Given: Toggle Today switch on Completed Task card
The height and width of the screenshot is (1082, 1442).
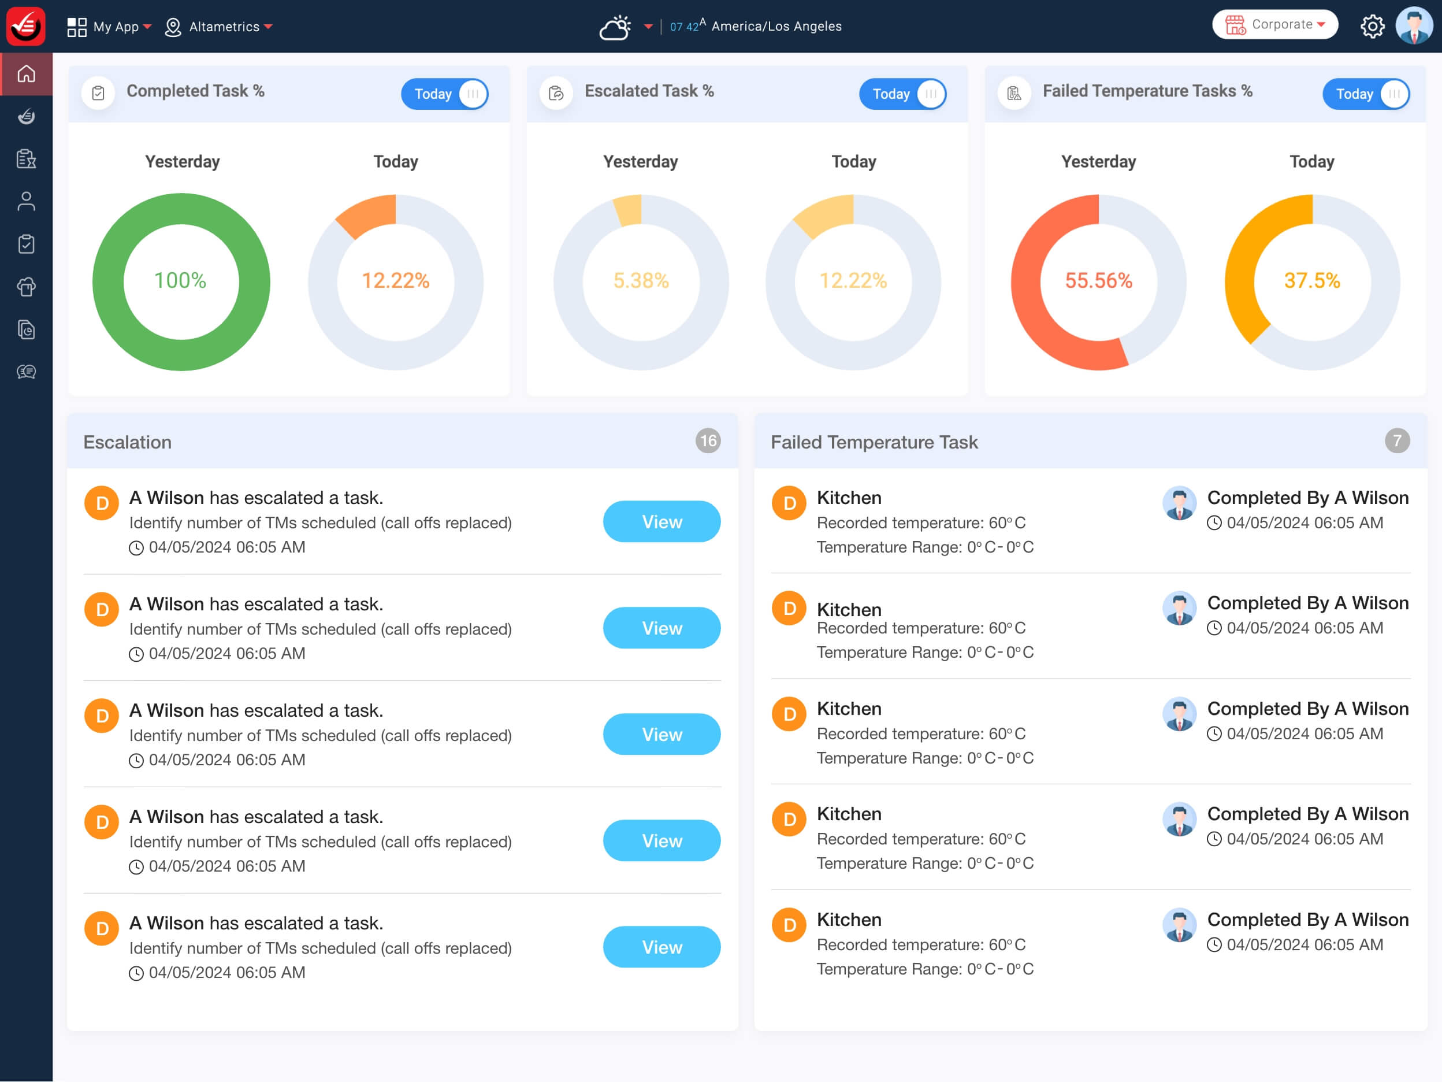Looking at the screenshot, I should [x=445, y=94].
